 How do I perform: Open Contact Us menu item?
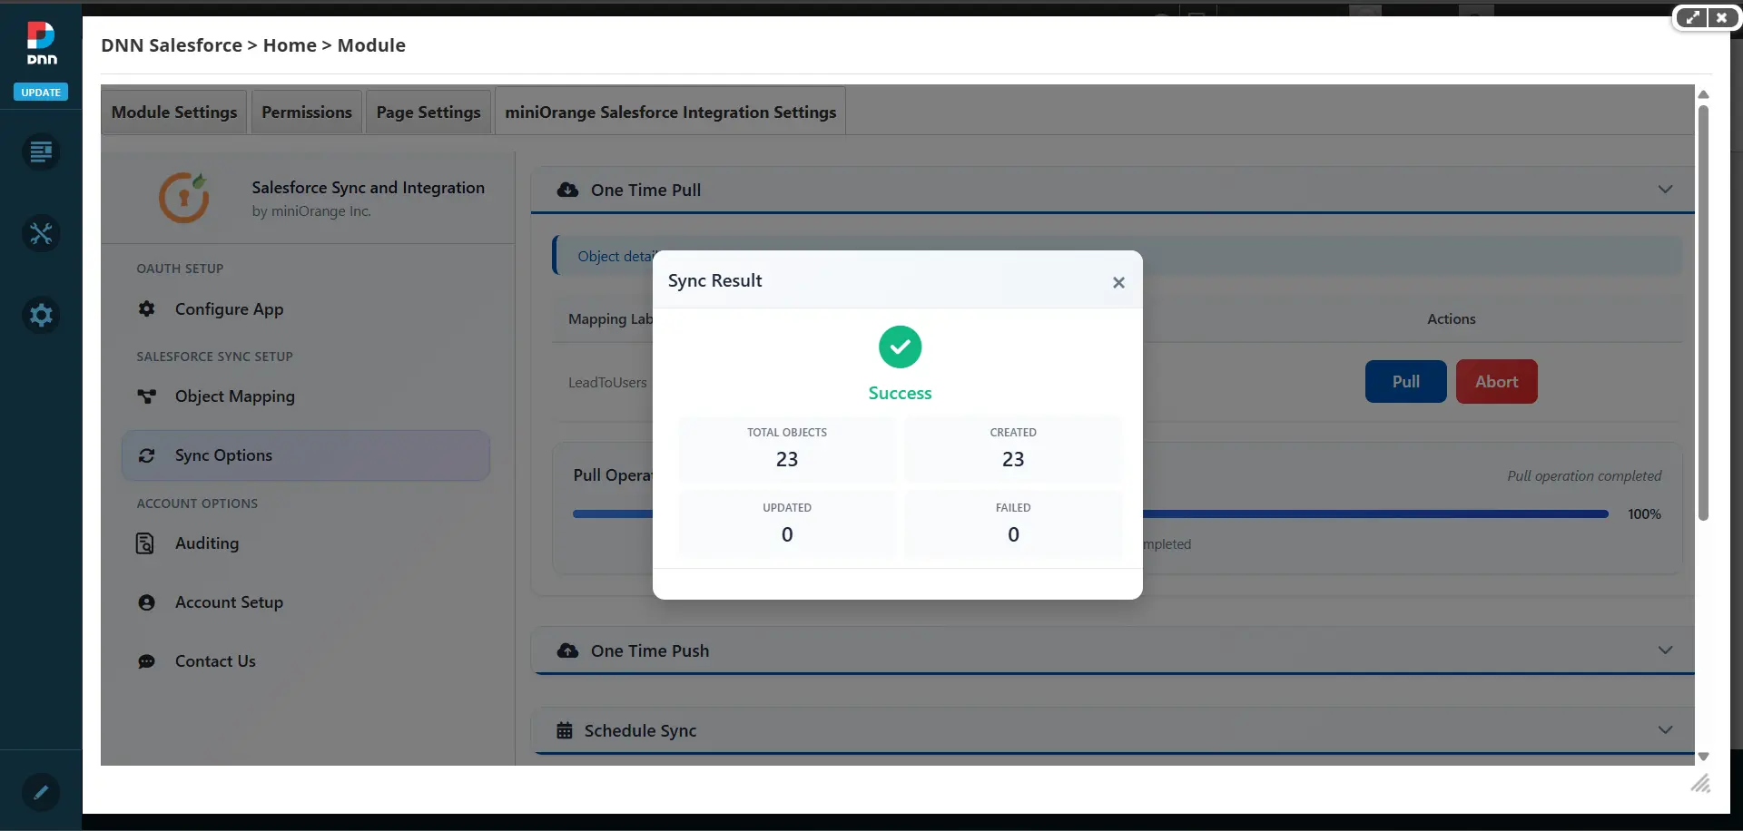[x=306, y=661]
